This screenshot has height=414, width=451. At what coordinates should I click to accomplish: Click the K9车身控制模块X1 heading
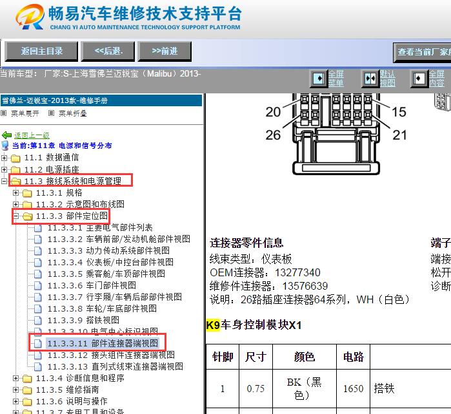point(254,325)
